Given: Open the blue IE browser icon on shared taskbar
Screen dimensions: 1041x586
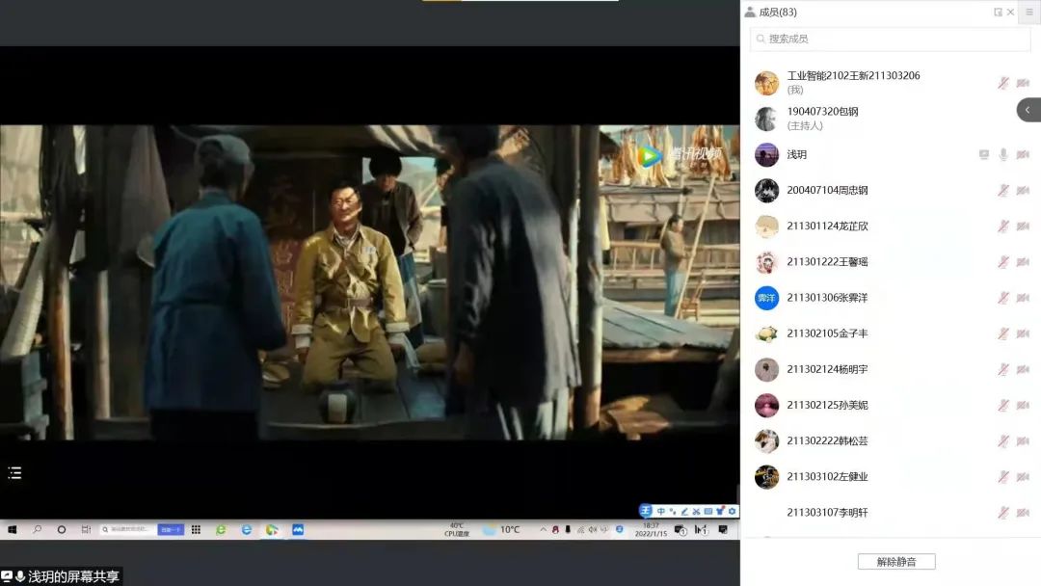Looking at the screenshot, I should pos(247,529).
